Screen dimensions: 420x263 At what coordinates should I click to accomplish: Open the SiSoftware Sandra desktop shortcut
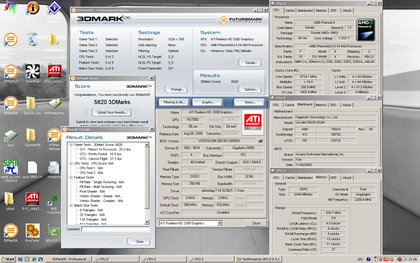(x=54, y=11)
